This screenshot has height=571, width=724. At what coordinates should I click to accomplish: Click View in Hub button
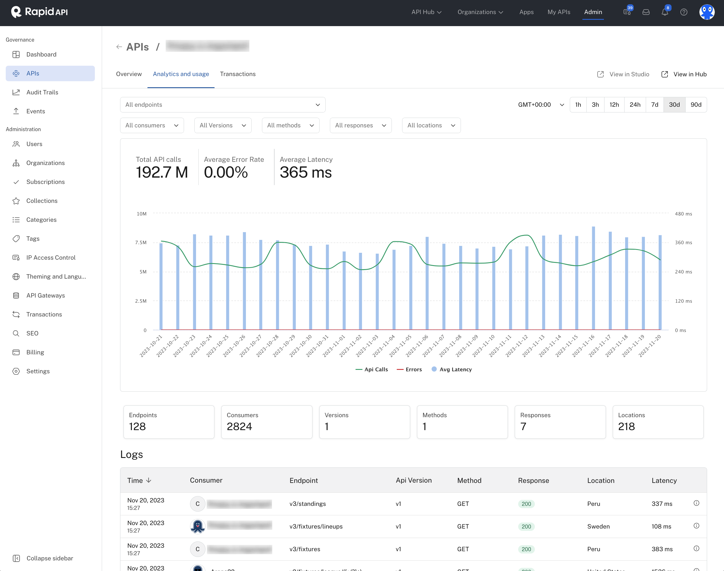(x=684, y=73)
